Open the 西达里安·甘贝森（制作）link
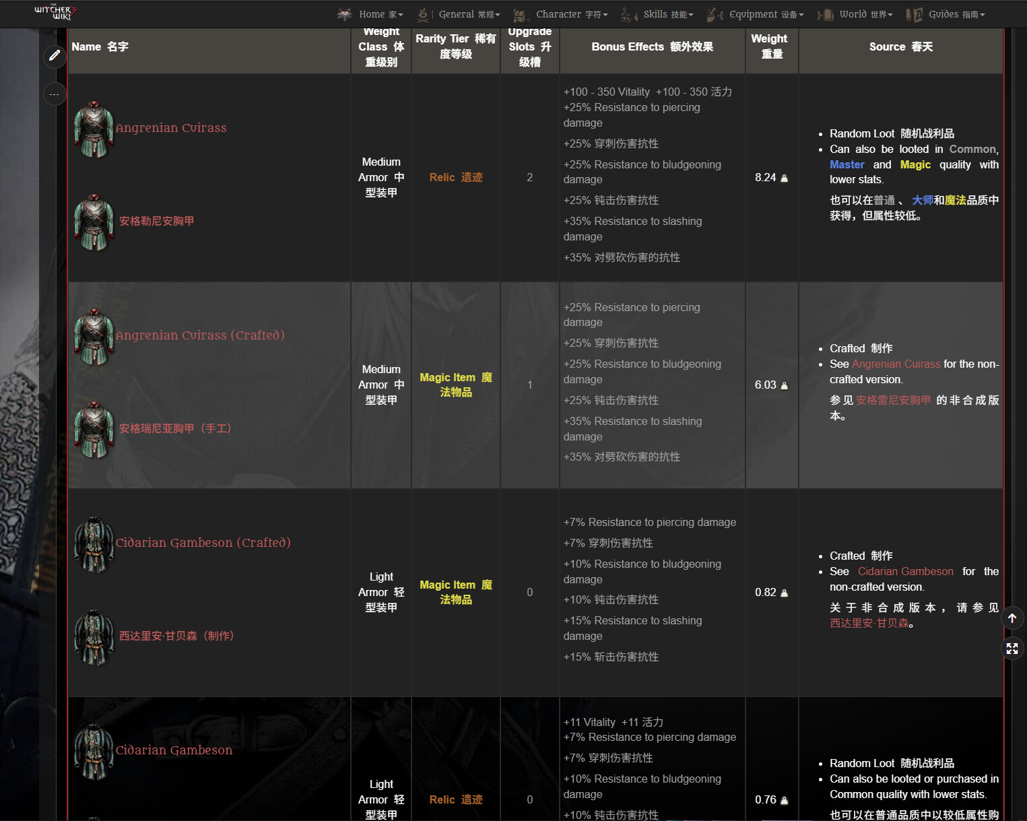The image size is (1027, 821). [176, 636]
